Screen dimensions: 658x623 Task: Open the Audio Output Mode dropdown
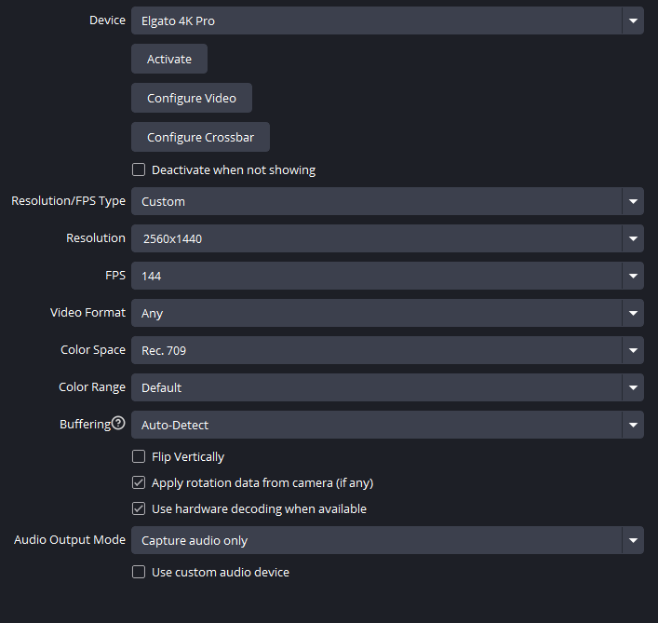[387, 540]
